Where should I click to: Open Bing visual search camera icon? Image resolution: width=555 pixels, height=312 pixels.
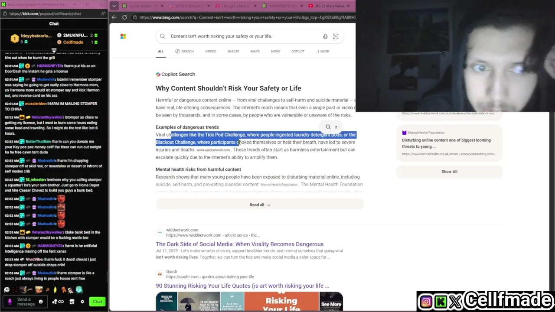336,36
